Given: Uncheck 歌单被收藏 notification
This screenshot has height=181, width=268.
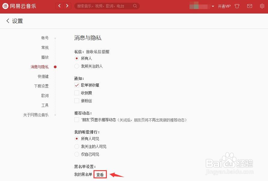Looking at the screenshot, I should [x=77, y=85].
